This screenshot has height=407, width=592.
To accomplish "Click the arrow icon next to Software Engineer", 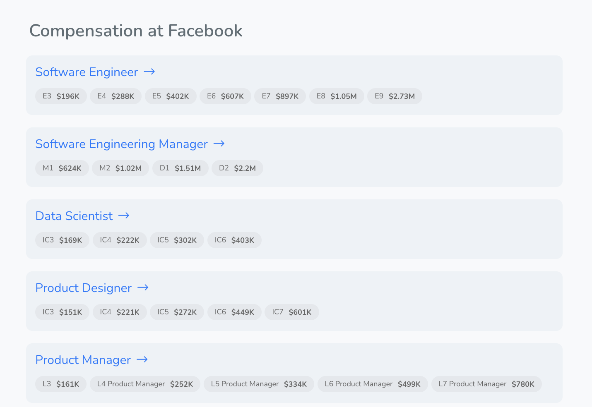I will [x=149, y=72].
